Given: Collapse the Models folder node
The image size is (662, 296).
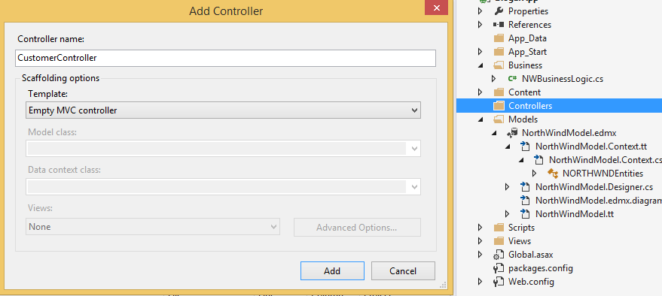Looking at the screenshot, I should [480, 119].
